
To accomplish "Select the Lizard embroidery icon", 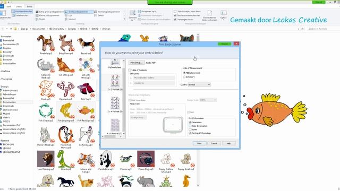I will [66, 160].
